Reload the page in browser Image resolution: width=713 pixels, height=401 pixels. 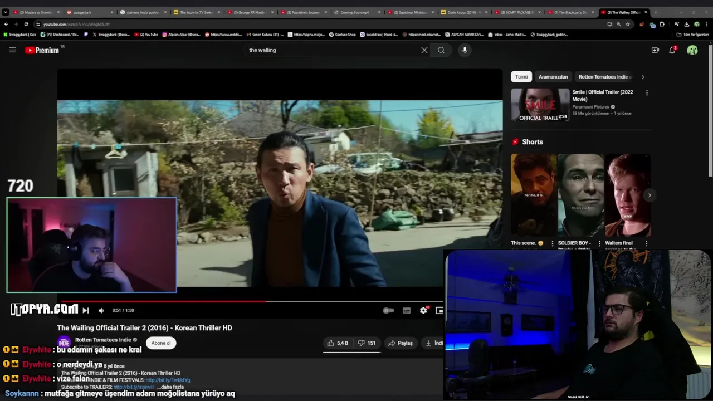[26, 24]
